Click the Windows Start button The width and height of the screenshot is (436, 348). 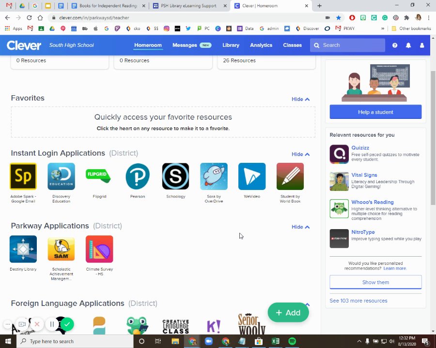coord(8,341)
